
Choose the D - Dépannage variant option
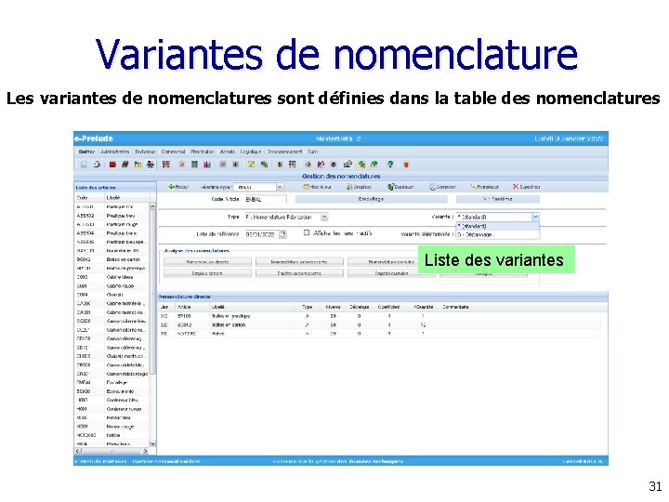click(x=497, y=234)
